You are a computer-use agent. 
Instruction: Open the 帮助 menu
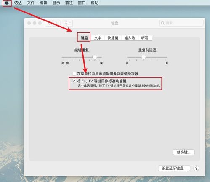pyautogui.click(x=95, y=3)
